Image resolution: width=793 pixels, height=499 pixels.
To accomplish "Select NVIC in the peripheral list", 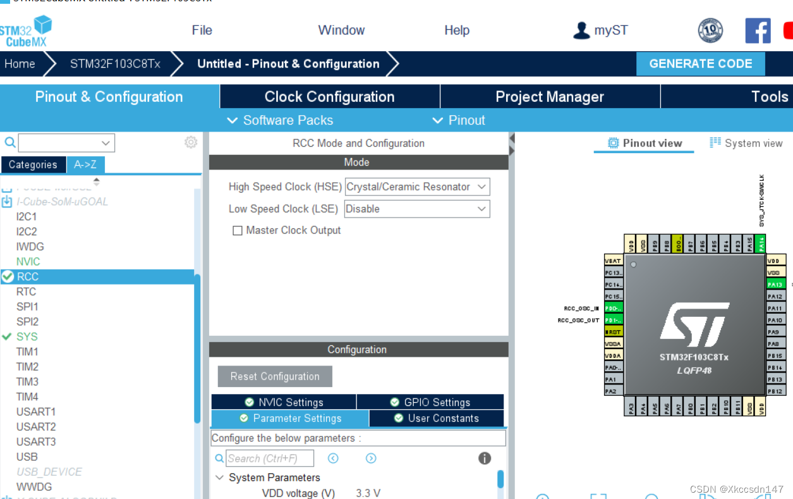I will click(x=28, y=262).
